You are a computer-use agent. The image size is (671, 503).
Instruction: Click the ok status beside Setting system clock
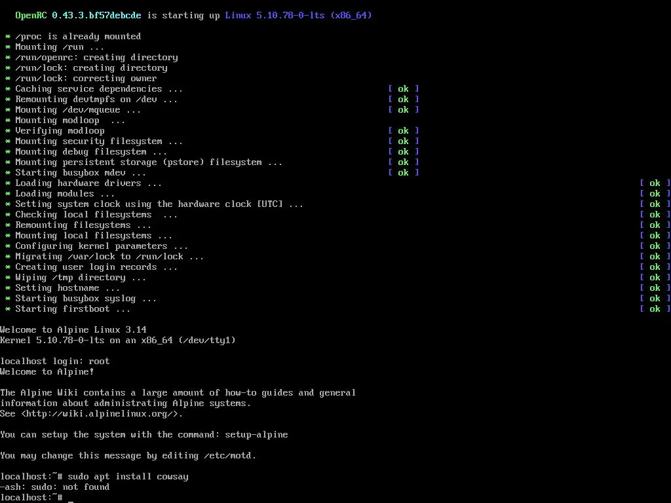655,204
